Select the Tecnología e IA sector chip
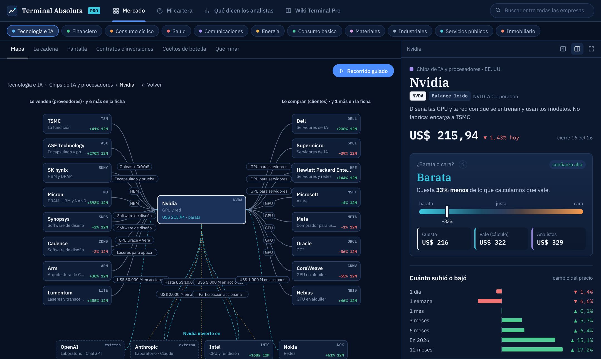Viewport: 601px width, 359px height. point(33,31)
